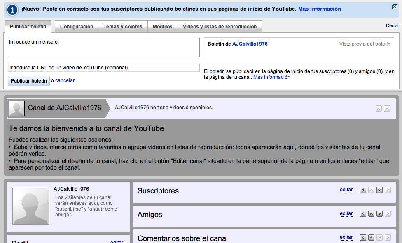The height and width of the screenshot is (243, 402).
Task: Move Amigos module left
Action: pyautogui.click(x=363, y=213)
